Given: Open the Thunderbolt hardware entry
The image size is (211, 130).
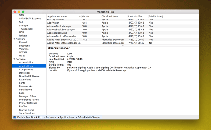Looking at the screenshot, I should [x=26, y=29].
